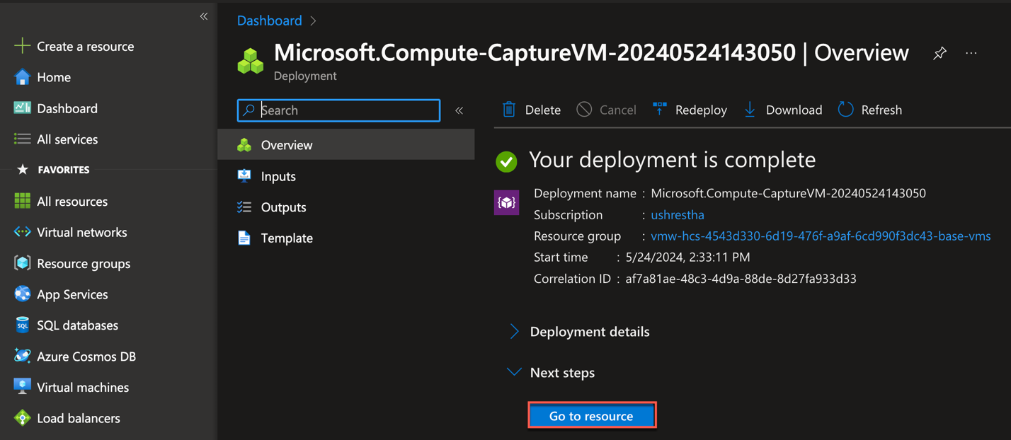Viewport: 1011px width, 440px height.
Task: Click the Refresh button label
Action: 881,110
